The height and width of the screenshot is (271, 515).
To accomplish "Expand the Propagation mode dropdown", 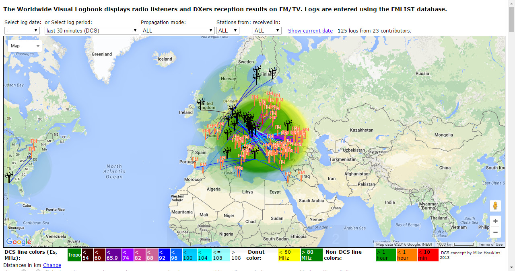I will 177,31.
